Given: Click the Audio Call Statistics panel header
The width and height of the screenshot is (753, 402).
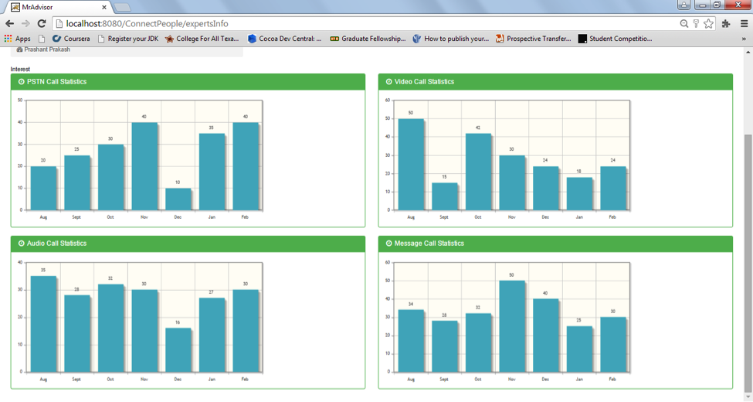Looking at the screenshot, I should (188, 244).
